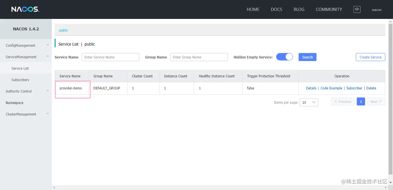Focus the Service Name input field
The image size is (393, 190).
click(110, 57)
